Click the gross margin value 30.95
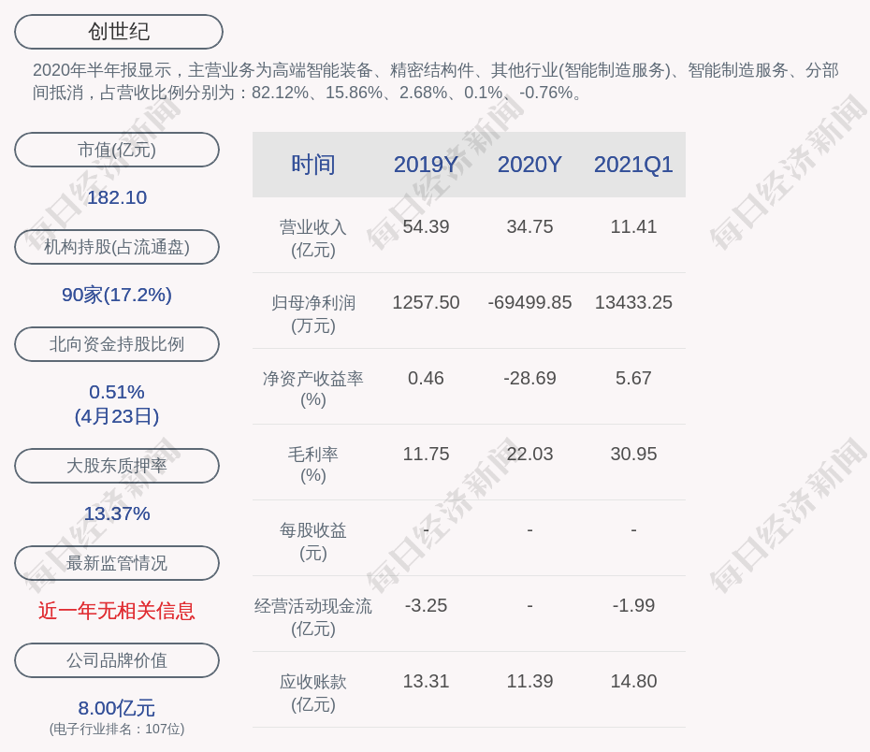 633,455
